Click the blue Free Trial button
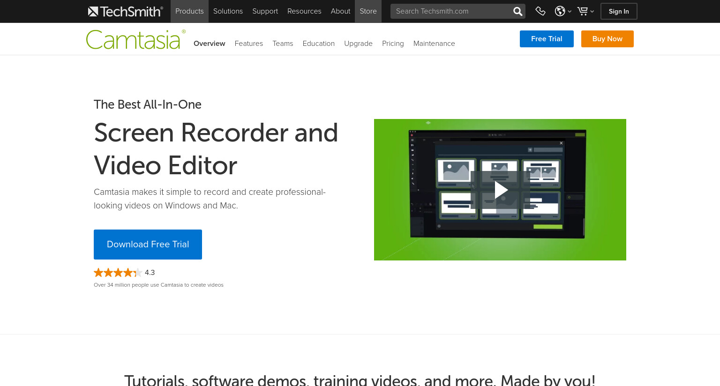 [547, 39]
